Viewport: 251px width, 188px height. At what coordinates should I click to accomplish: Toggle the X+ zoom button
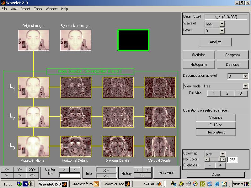[7, 170]
